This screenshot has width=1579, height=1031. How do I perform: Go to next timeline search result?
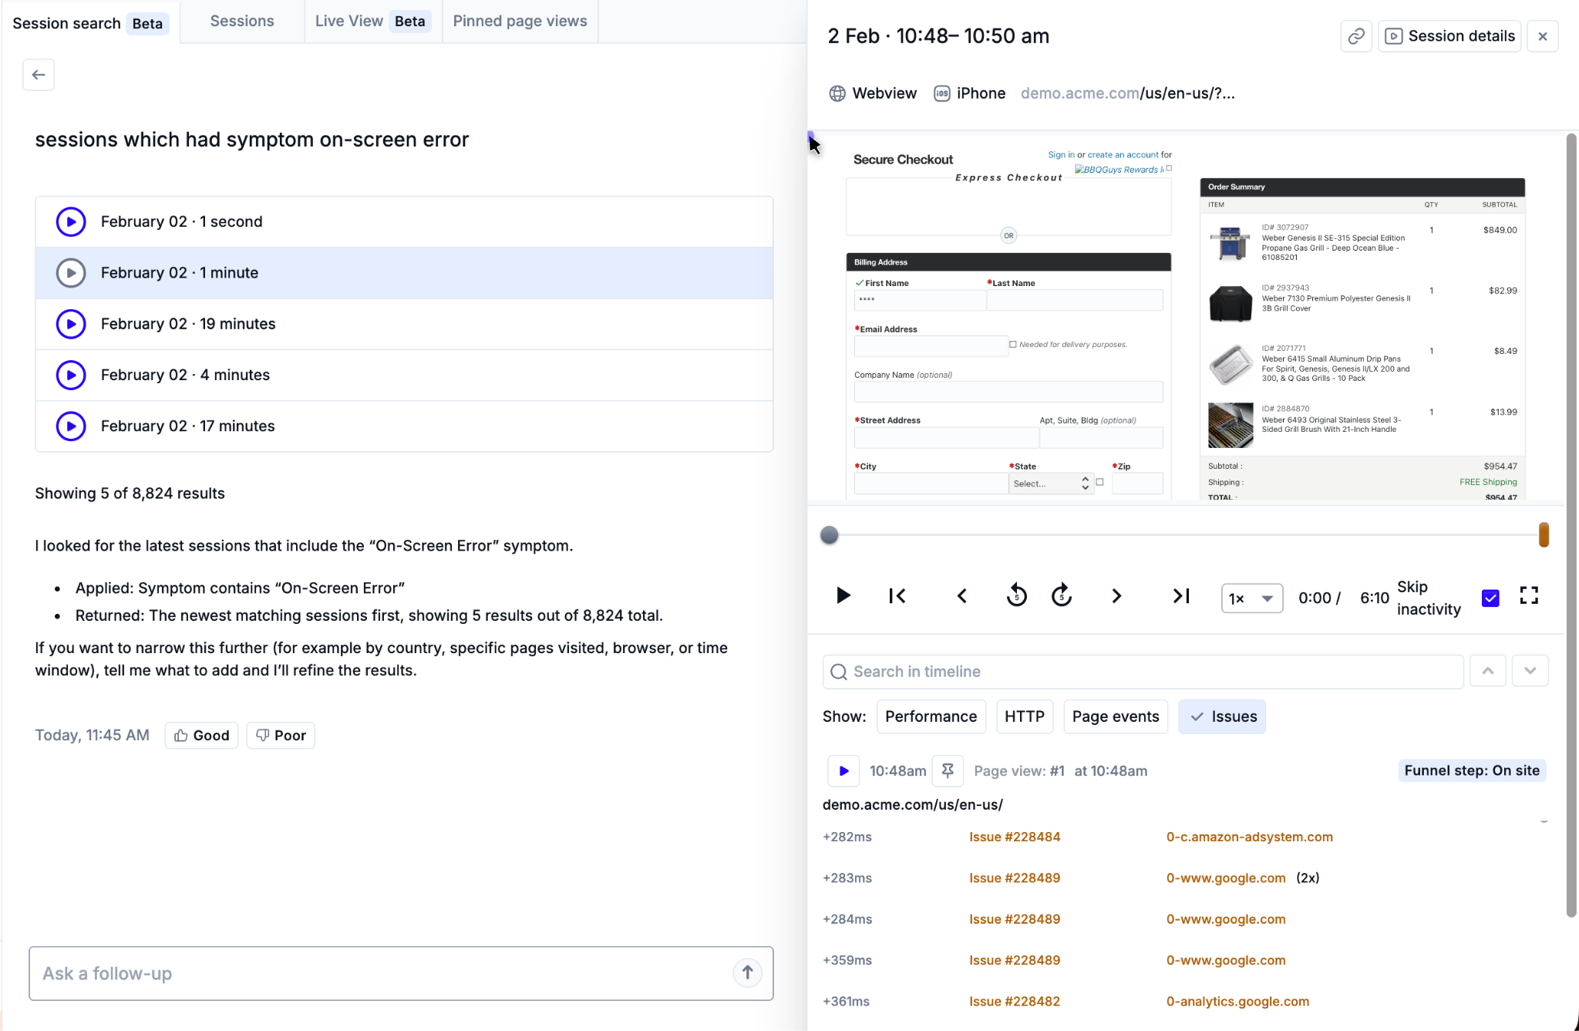pos(1530,671)
